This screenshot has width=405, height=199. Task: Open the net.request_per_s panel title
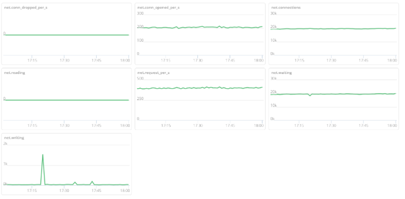pos(153,72)
